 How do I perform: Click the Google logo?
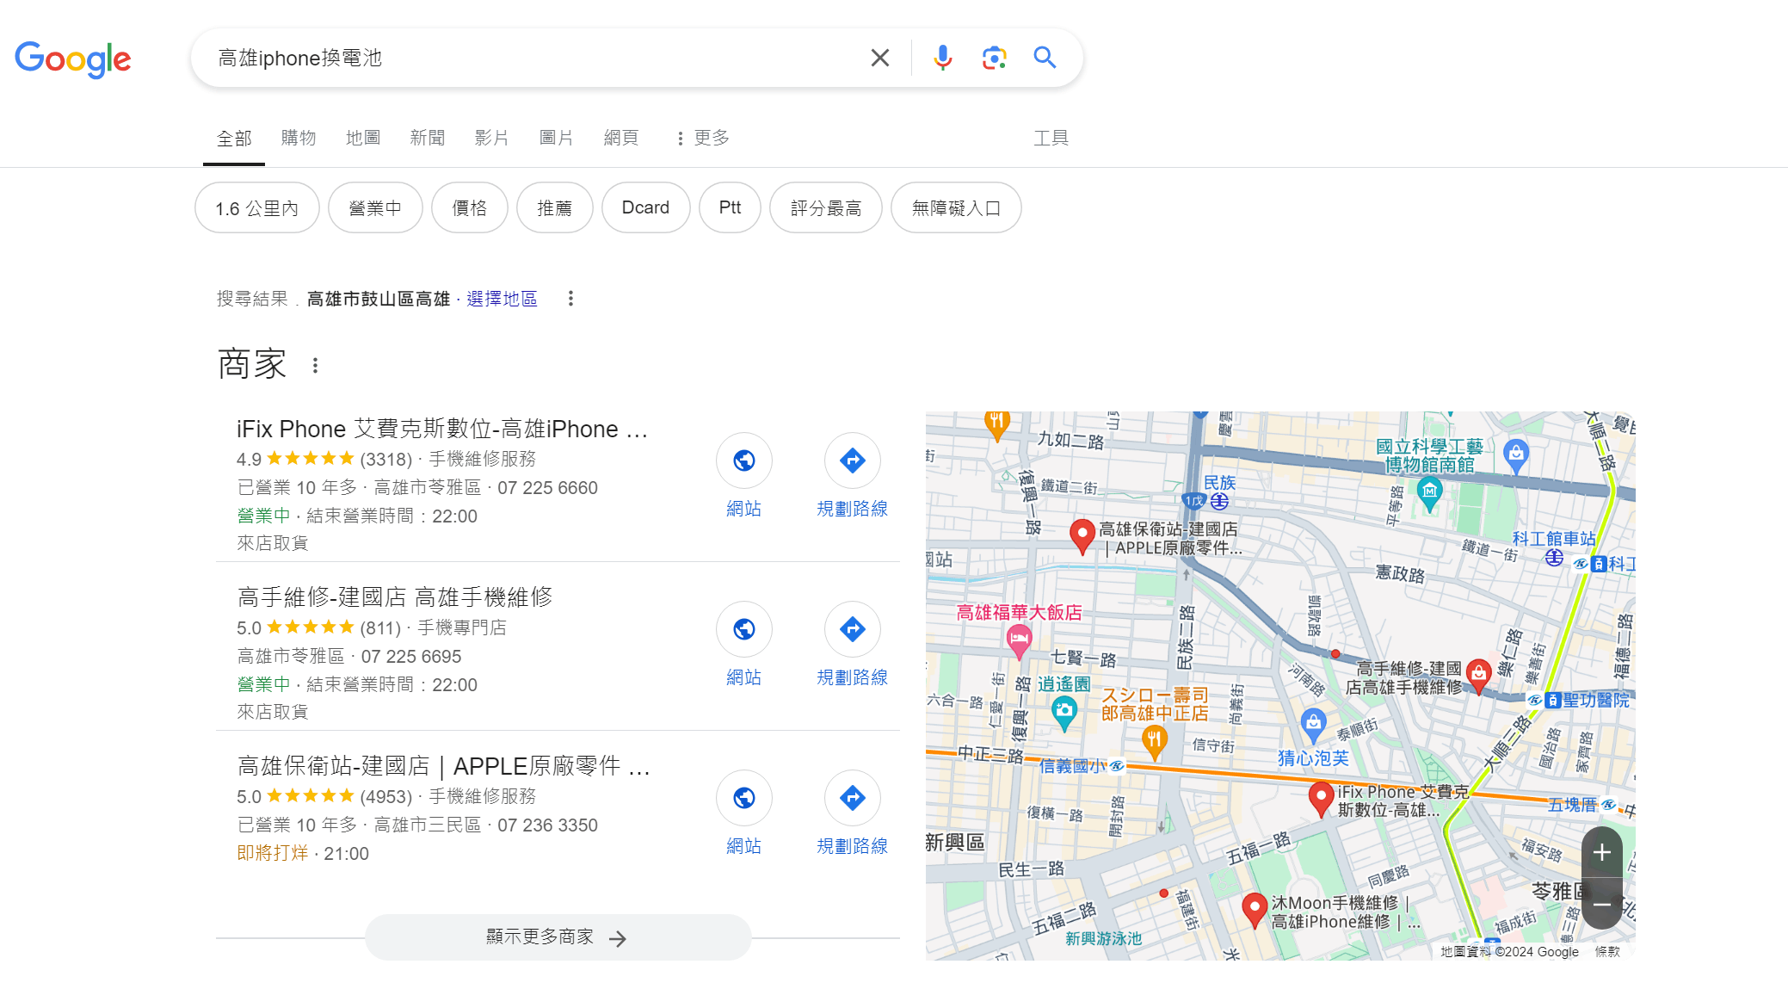(x=73, y=59)
